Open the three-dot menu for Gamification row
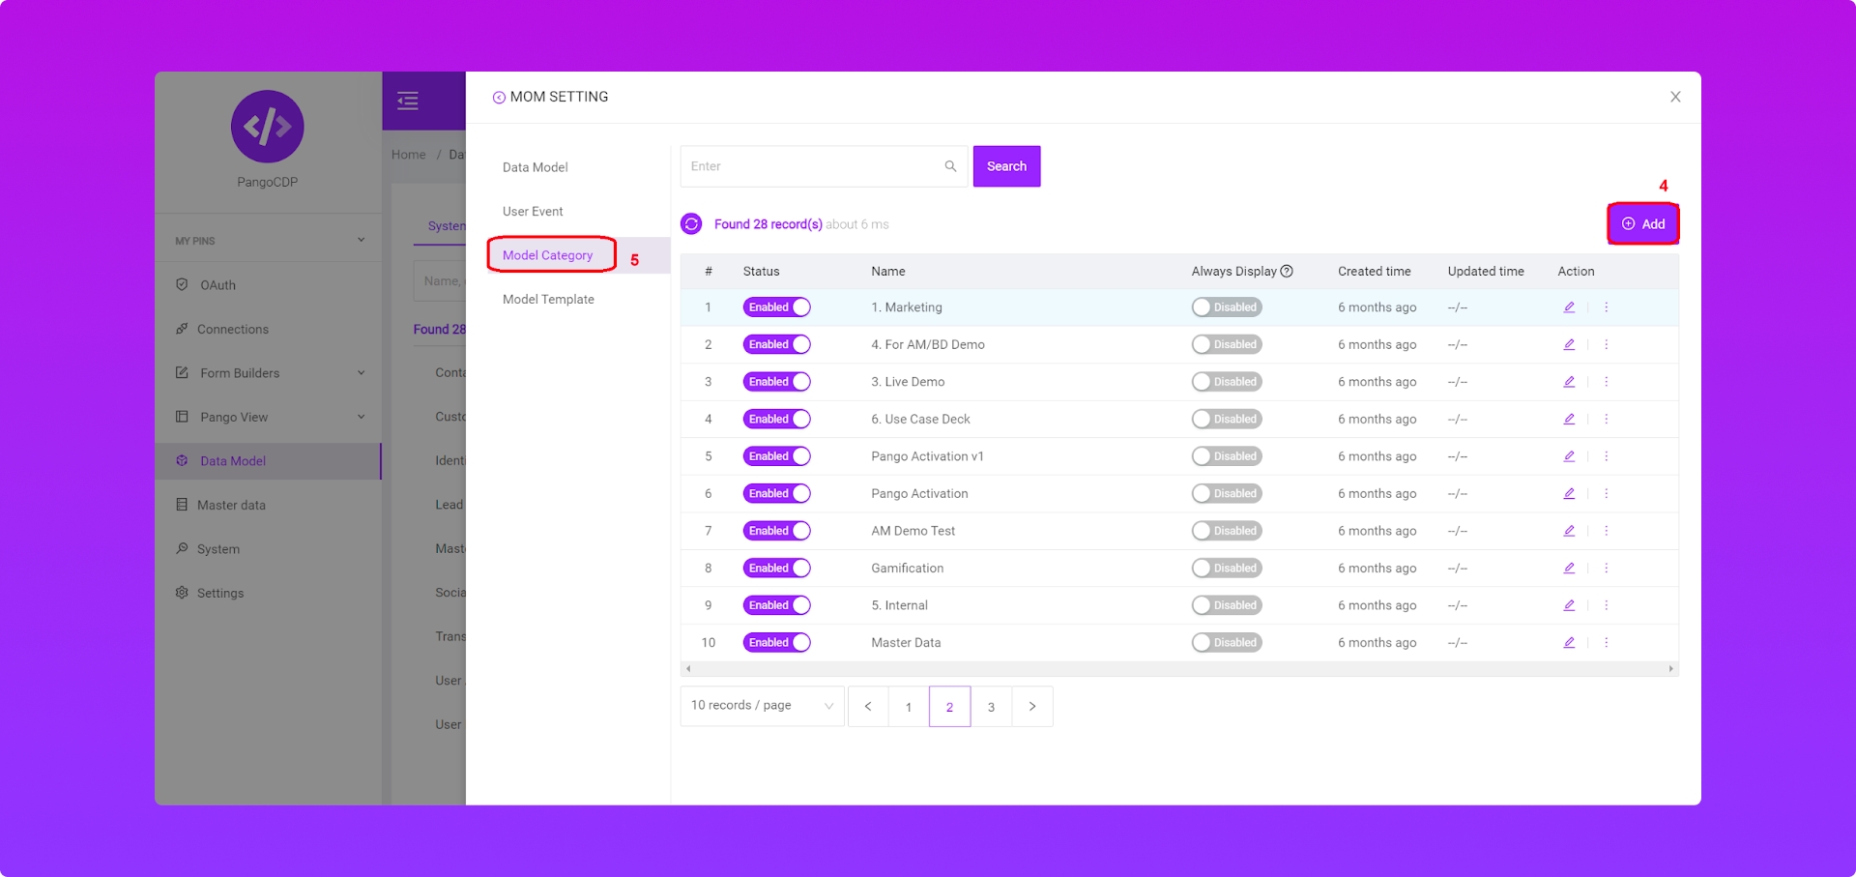1856x877 pixels. point(1606,569)
